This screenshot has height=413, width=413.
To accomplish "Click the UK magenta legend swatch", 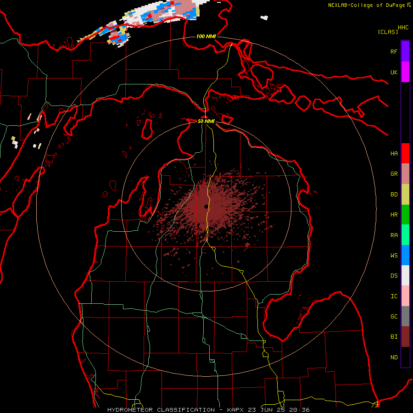I will coord(405,72).
